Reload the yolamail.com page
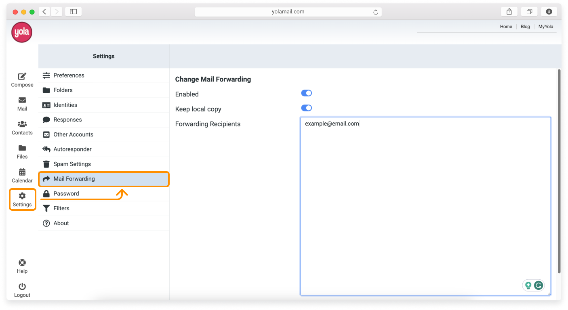Image resolution: width=568 pixels, height=310 pixels. pyautogui.click(x=376, y=12)
